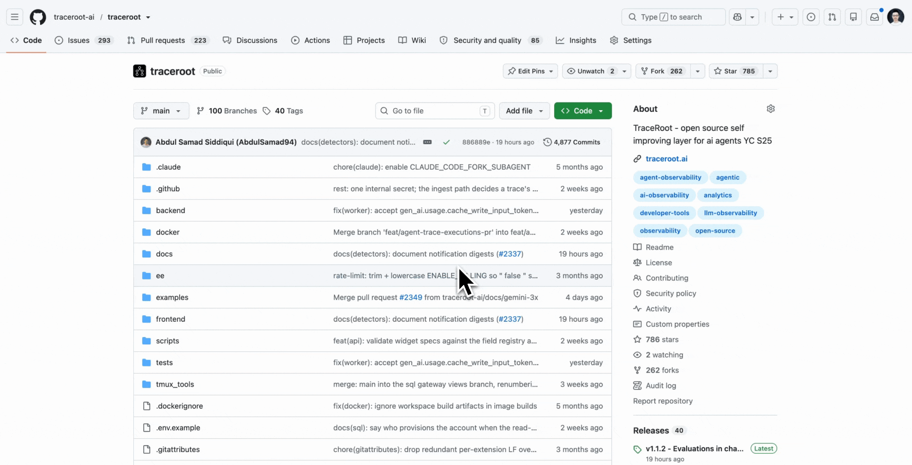Open the Copilot dropdown arrow
912x465 pixels.
752,17
